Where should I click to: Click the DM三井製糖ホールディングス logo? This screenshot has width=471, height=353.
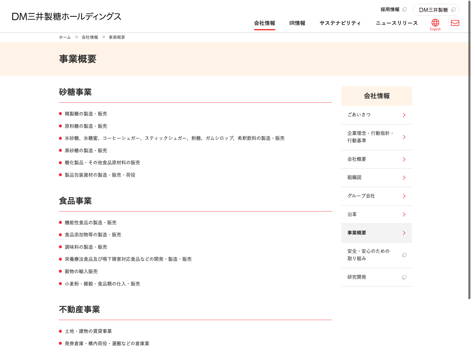tap(67, 16)
